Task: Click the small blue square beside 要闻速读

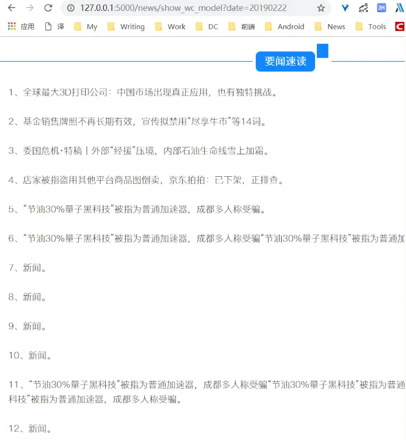Action: click(323, 51)
